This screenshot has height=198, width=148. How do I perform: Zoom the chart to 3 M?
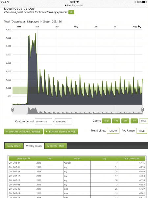coord(125,121)
